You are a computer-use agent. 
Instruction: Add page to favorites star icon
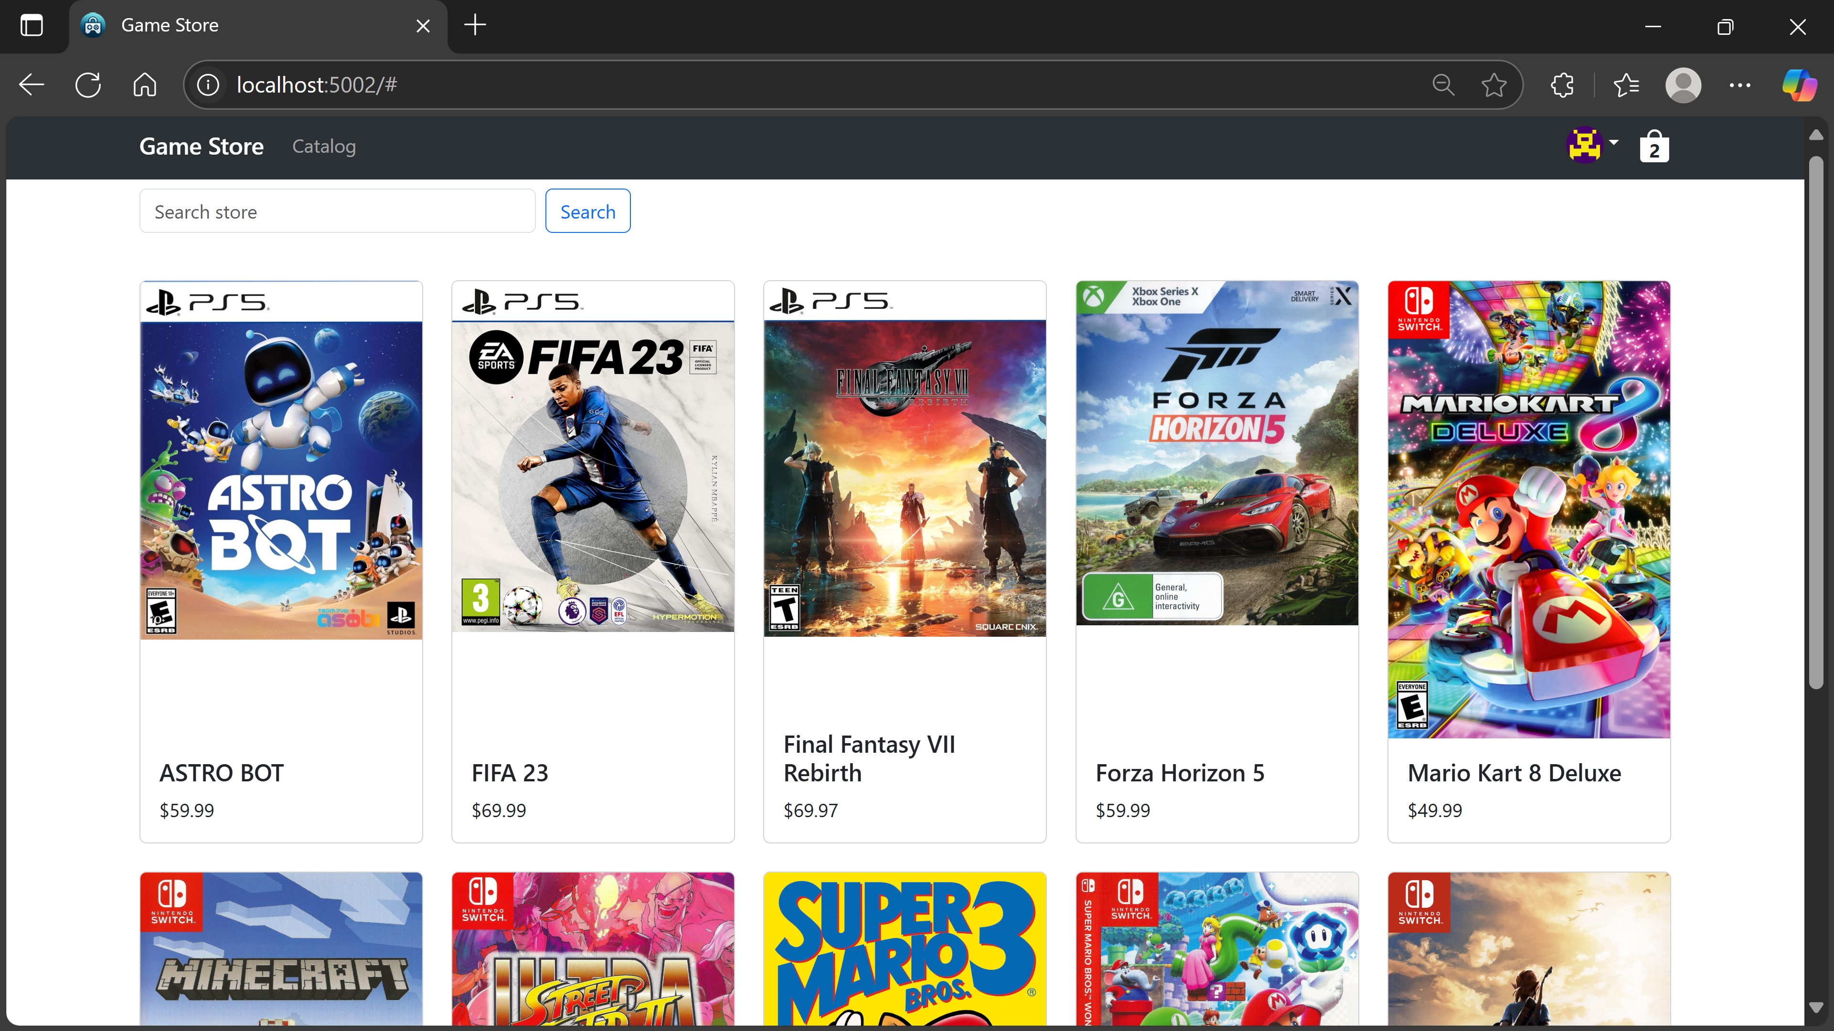(x=1493, y=85)
